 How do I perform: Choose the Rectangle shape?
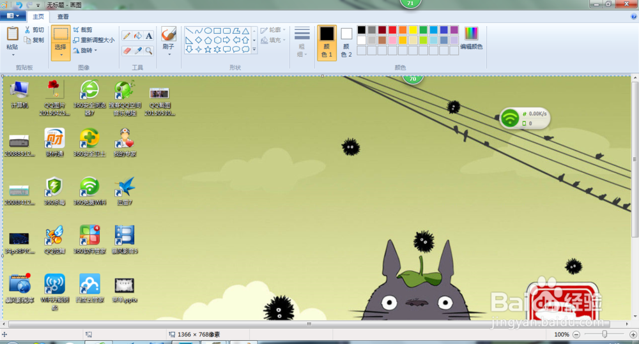click(217, 31)
